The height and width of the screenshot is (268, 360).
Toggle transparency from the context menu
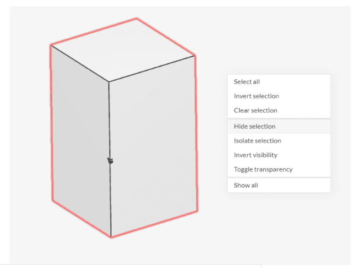pos(263,169)
